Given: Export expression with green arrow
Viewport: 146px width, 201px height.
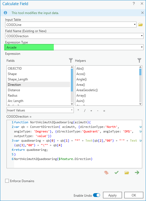Looking at the screenshot, I should (137, 173).
